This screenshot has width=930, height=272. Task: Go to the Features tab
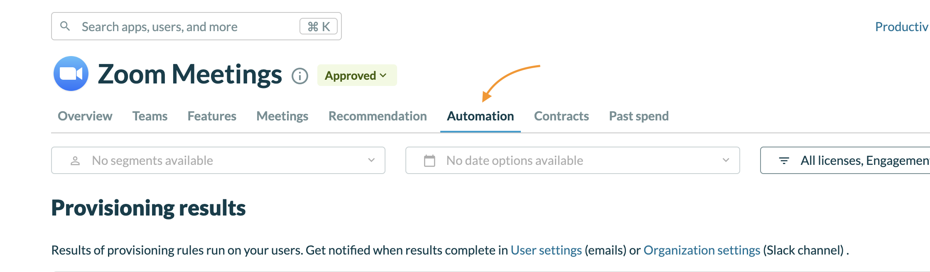212,116
